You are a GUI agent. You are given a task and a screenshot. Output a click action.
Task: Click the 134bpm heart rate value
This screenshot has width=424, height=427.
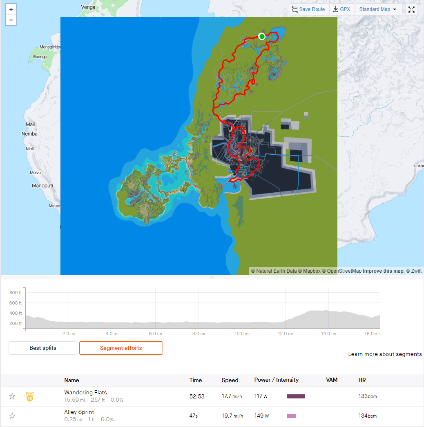pyautogui.click(x=368, y=416)
